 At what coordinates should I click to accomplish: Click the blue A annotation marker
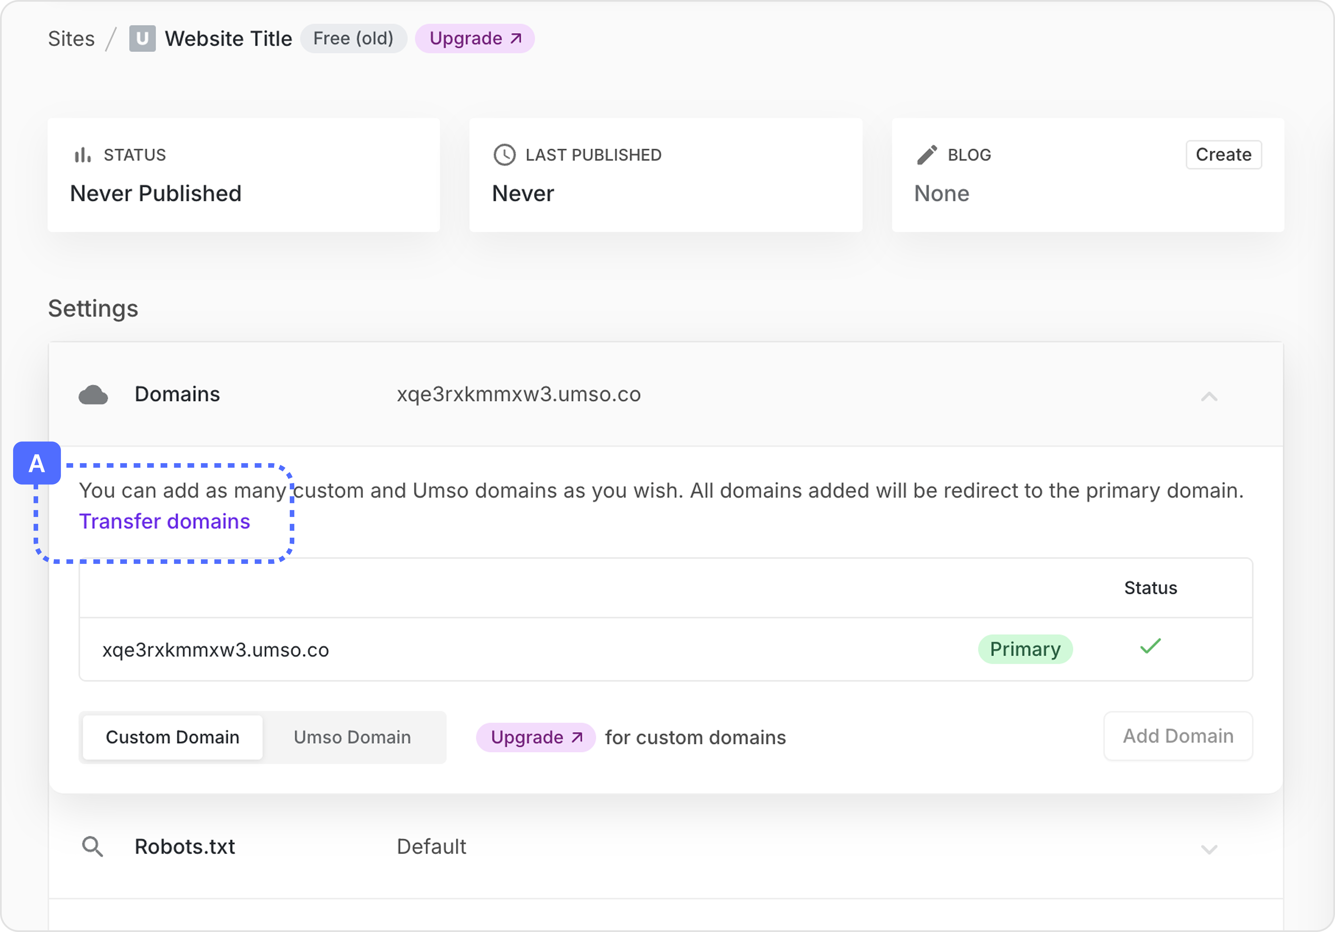[x=37, y=464]
